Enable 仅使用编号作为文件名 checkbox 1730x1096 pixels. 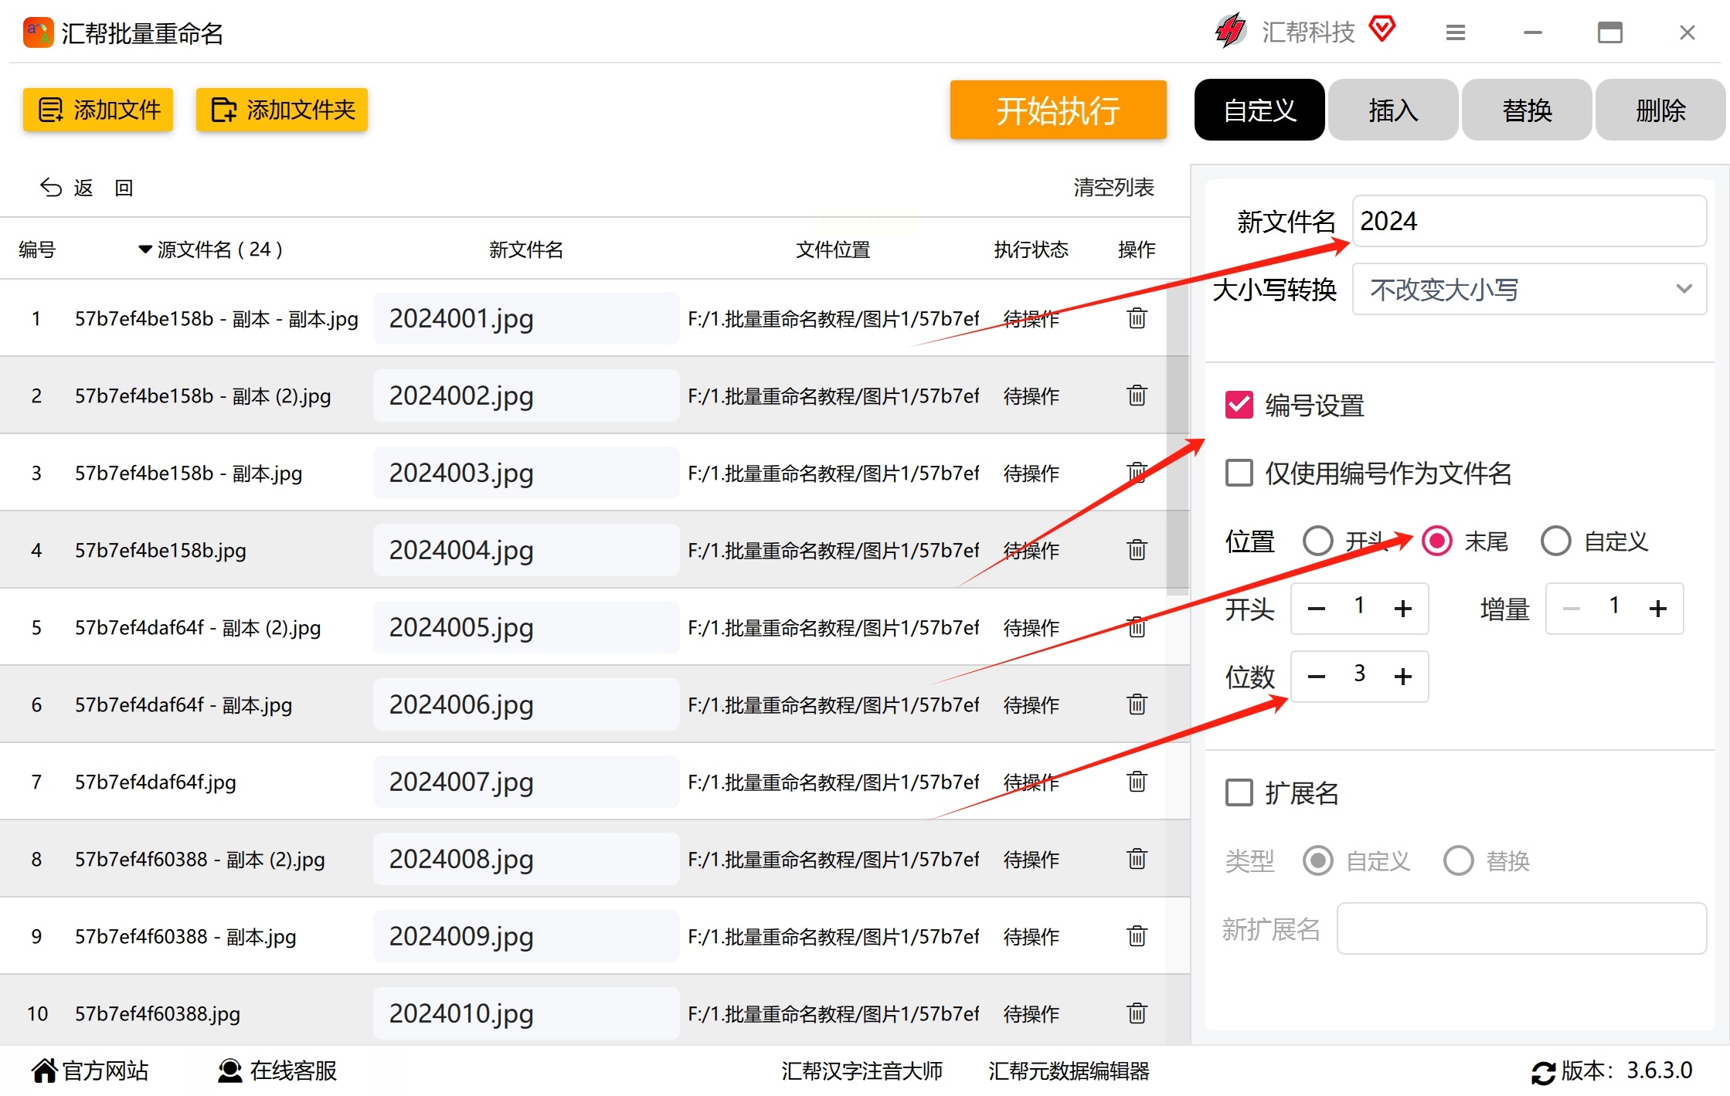click(1239, 473)
